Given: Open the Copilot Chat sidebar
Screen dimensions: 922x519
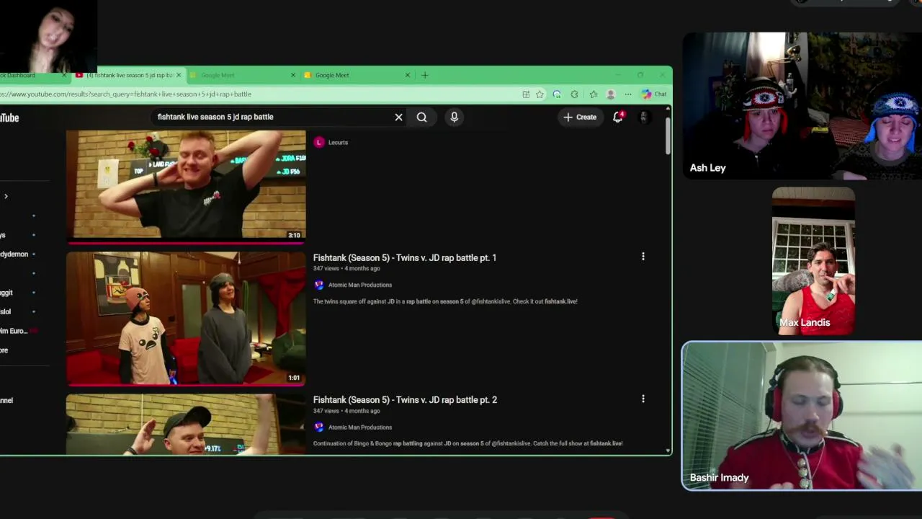Looking at the screenshot, I should pos(654,94).
